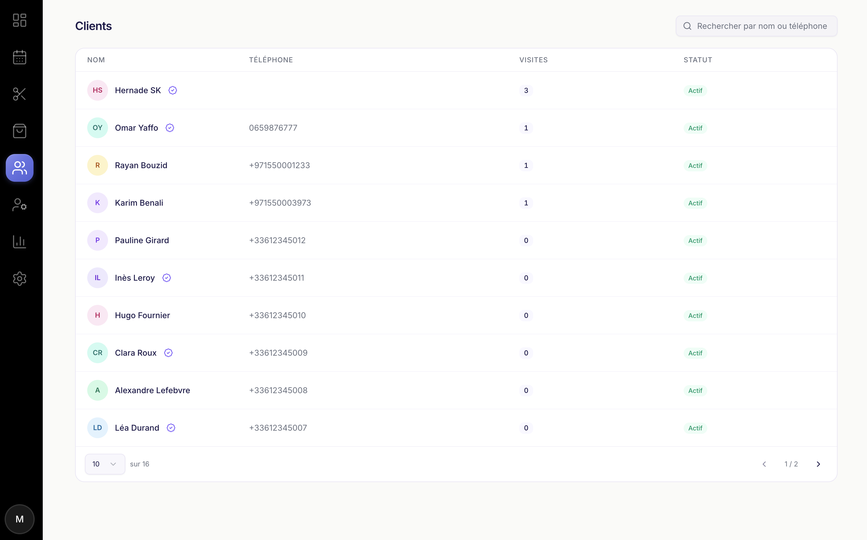Click the Actif badge for Karim Benali
This screenshot has width=867, height=540.
tap(695, 203)
